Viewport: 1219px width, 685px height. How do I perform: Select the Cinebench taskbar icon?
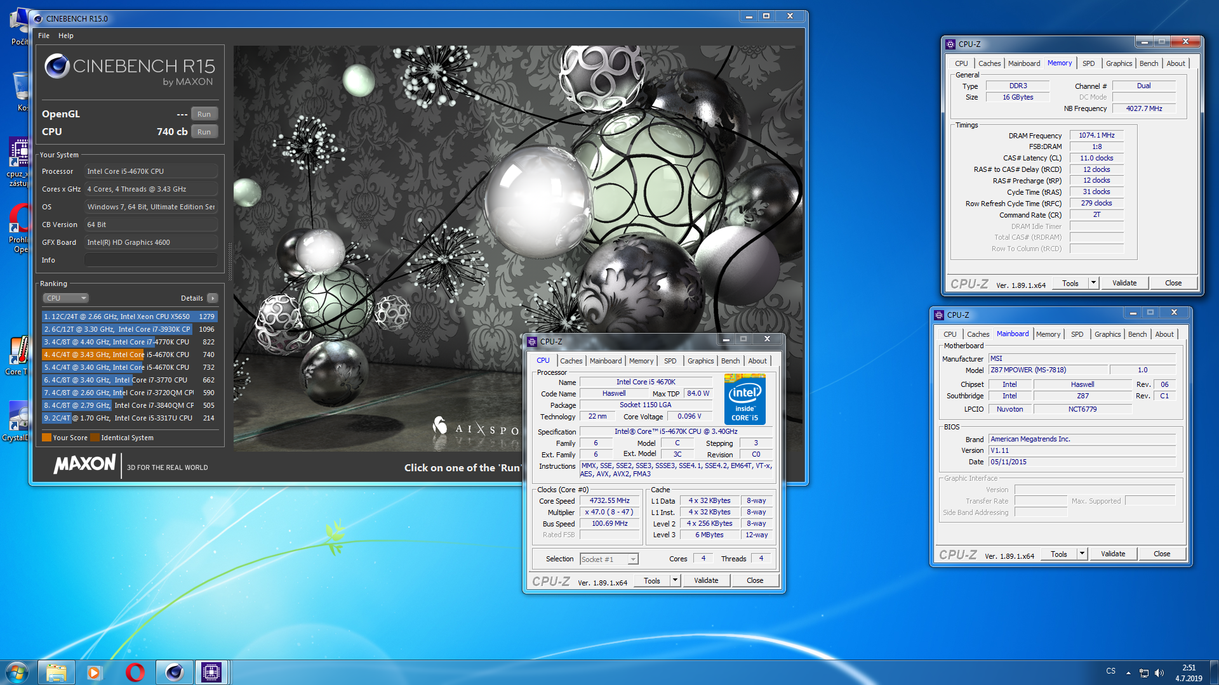click(174, 672)
